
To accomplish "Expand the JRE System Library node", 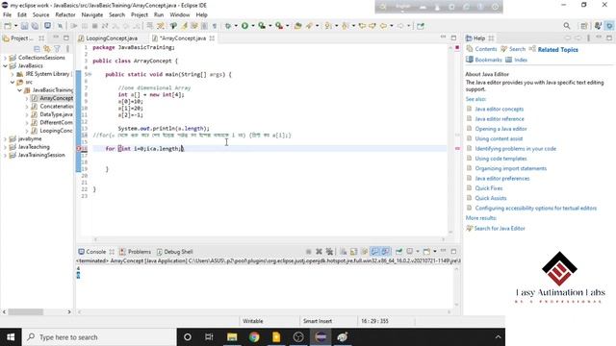I will (x=13, y=74).
